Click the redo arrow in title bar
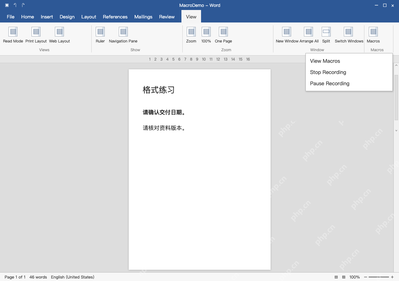Viewport: 399px width, 281px height. 23,5
